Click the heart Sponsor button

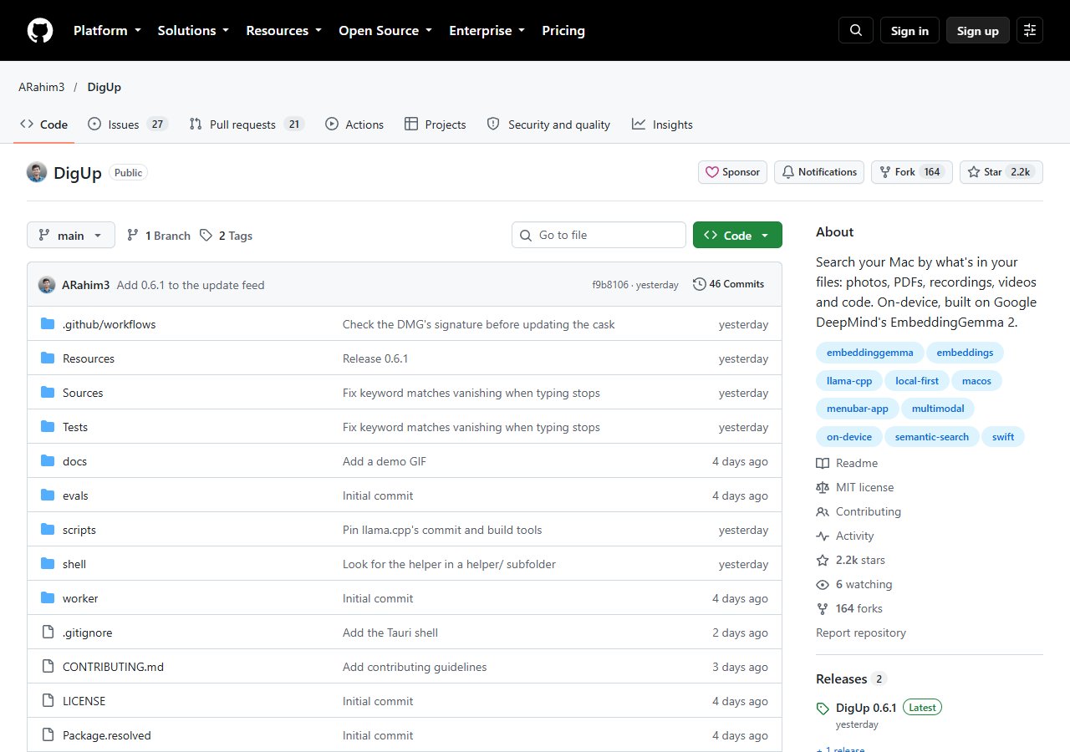coord(733,172)
